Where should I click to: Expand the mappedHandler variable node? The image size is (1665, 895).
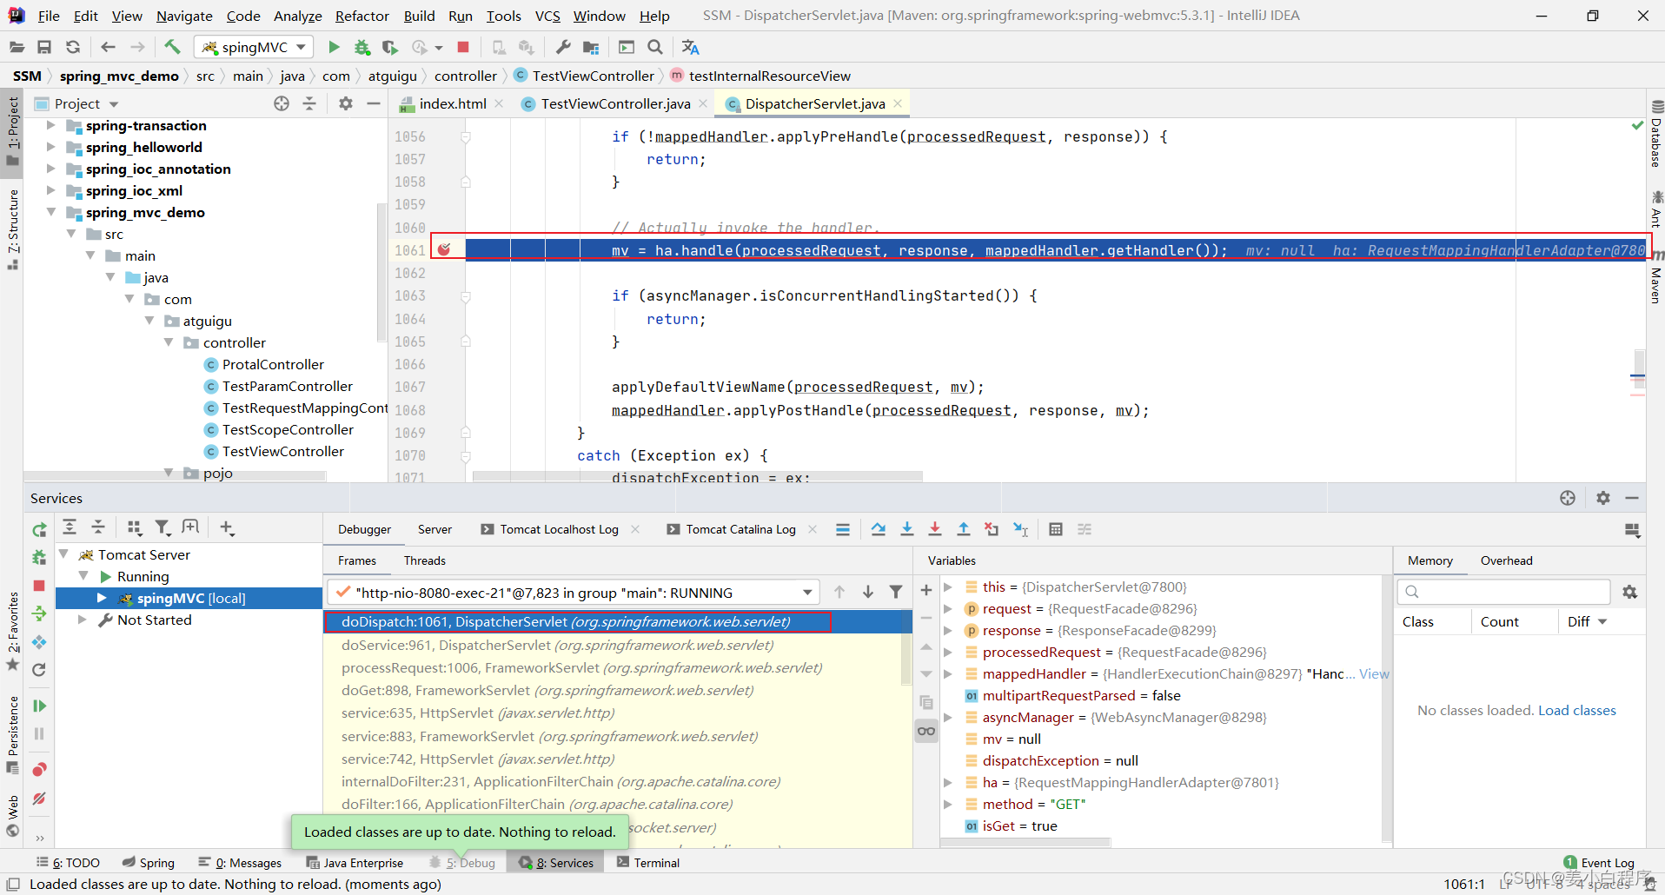[948, 674]
